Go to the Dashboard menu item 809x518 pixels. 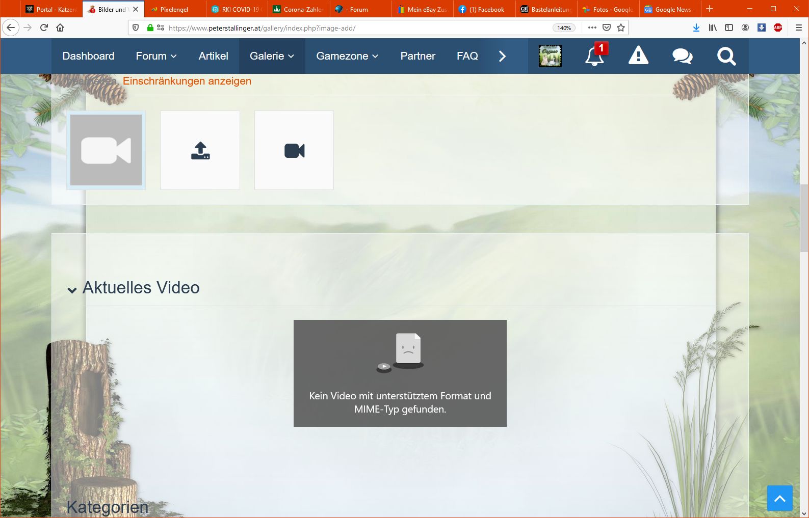[88, 56]
